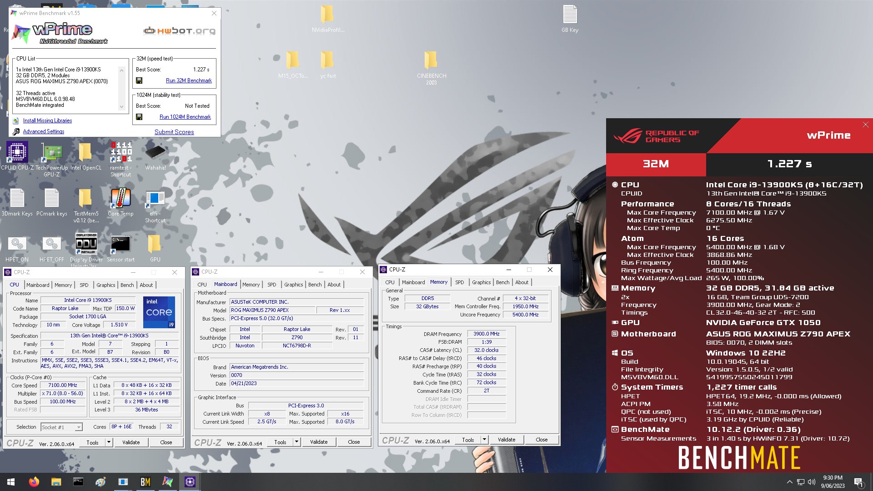Image resolution: width=873 pixels, height=491 pixels.
Task: Open Memory tab in left CPU-Z window
Action: click(63, 285)
